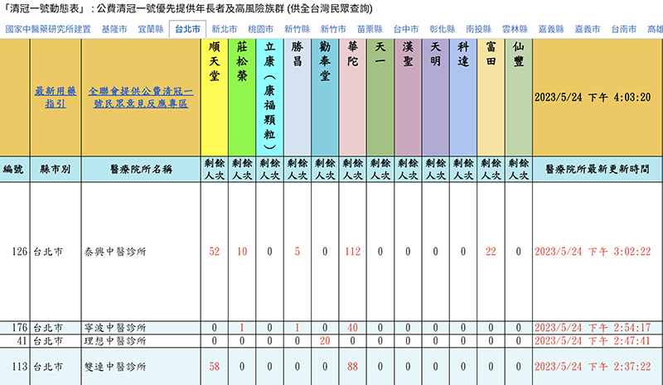Viewport: 663px width, 385px height.
Task: Click the 科達 column header
Action: click(x=463, y=97)
